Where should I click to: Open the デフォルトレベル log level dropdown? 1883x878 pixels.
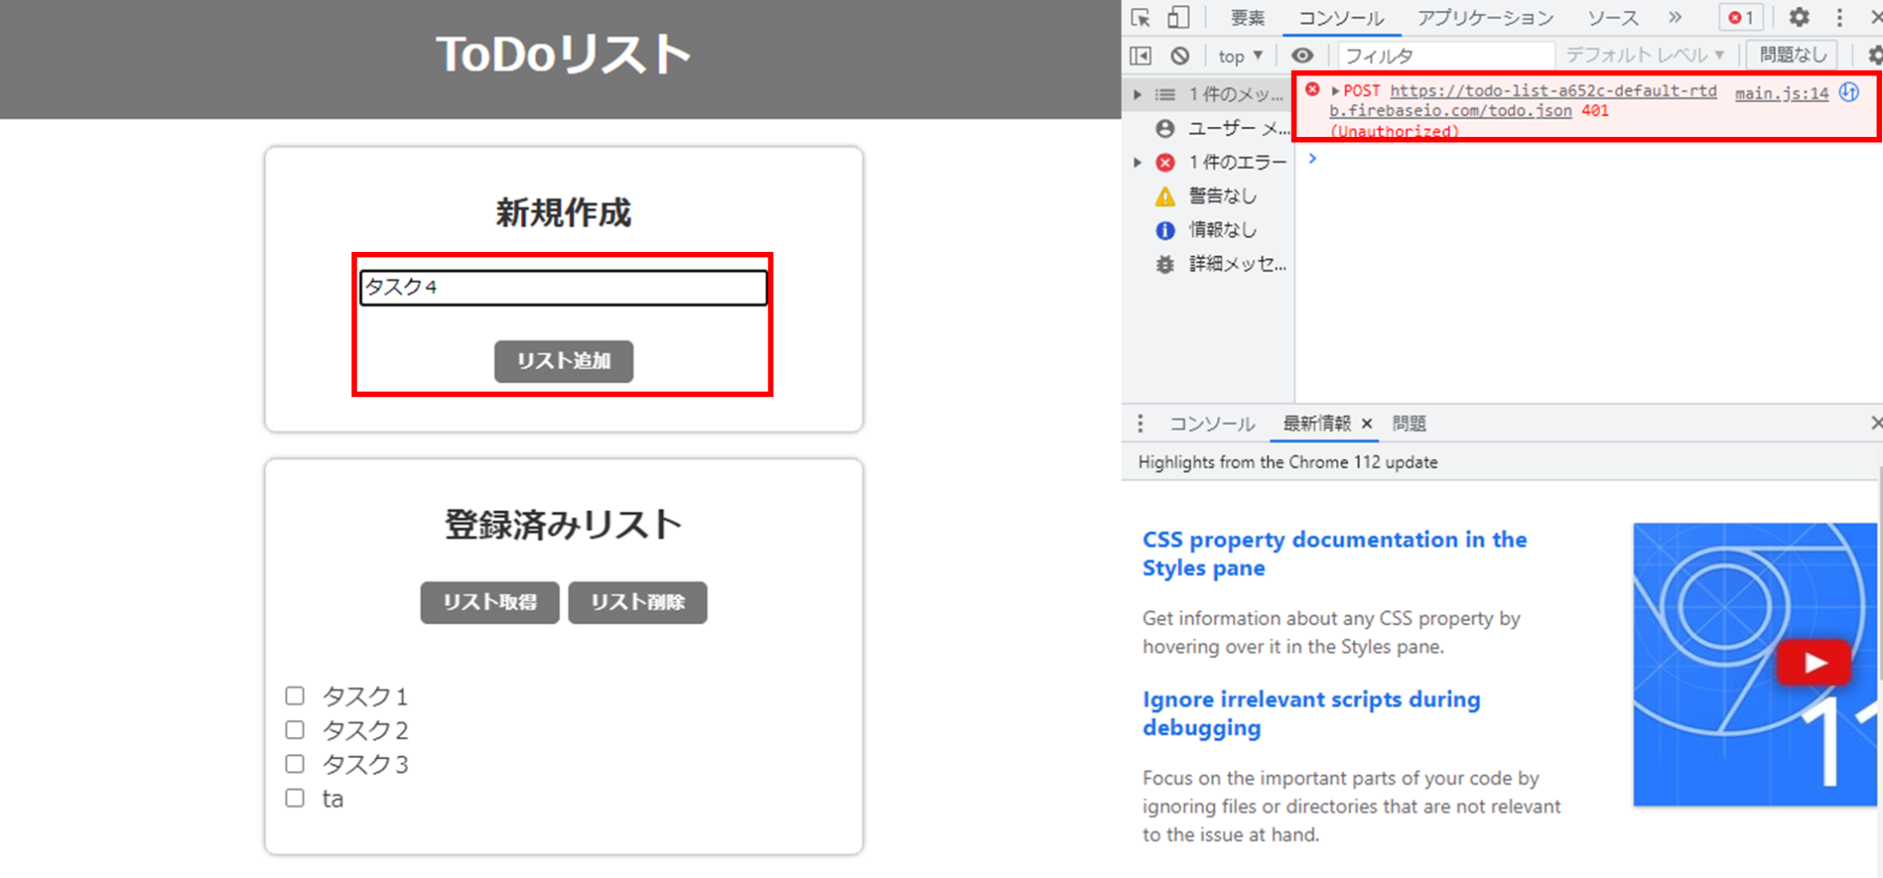[x=1646, y=55]
